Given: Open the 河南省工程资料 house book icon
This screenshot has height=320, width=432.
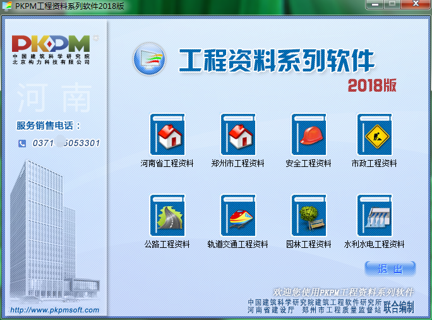Looking at the screenshot, I should [167, 134].
